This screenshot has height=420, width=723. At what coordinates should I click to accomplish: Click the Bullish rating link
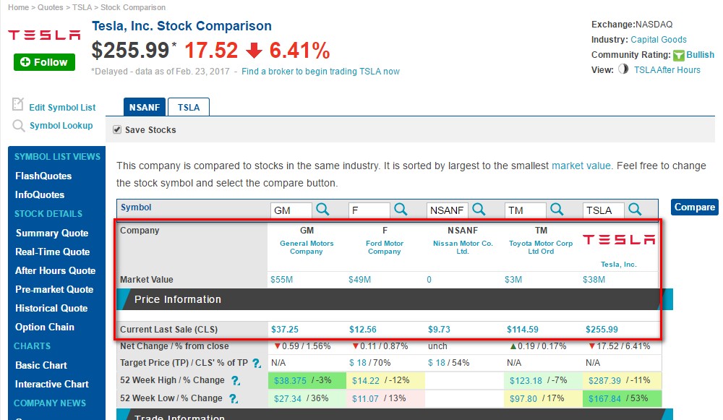click(700, 55)
